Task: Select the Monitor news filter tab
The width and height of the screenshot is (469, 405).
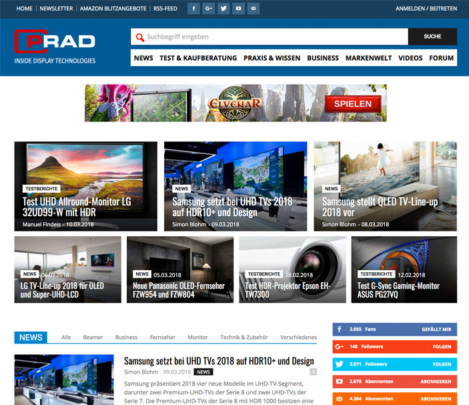Action: [198, 338]
